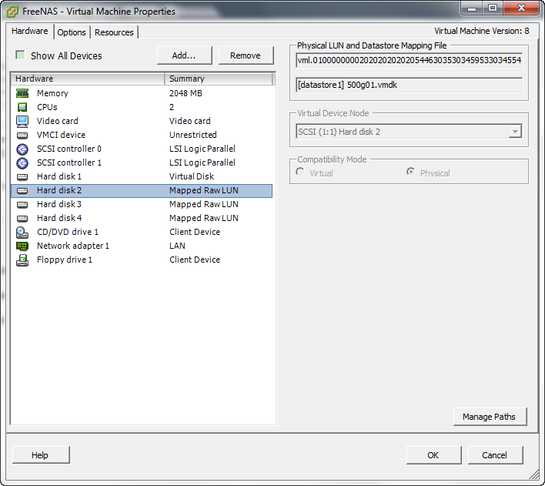Click the 2048 MB memory summary

click(186, 93)
